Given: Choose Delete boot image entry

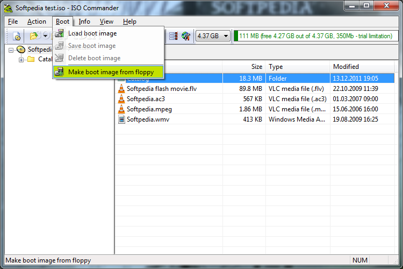Looking at the screenshot, I should (x=108, y=58).
